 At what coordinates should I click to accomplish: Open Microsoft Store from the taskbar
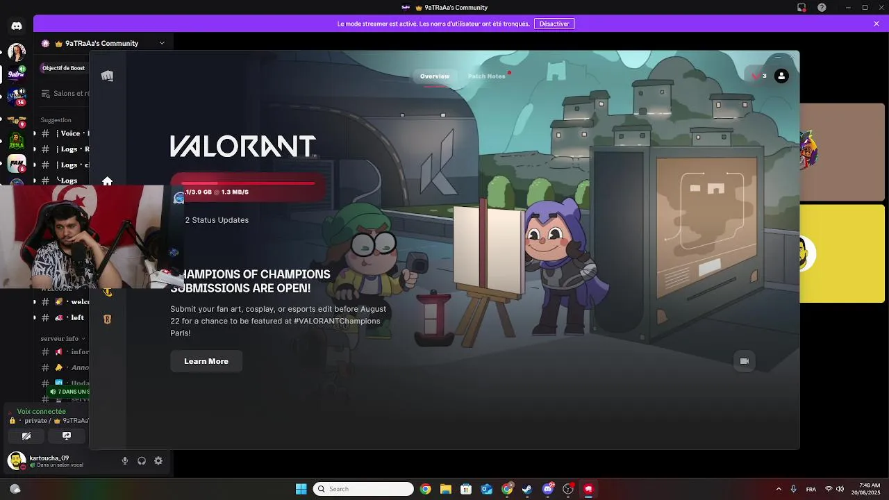[x=466, y=489]
